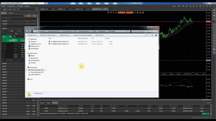The height and width of the screenshot is (121, 216).
Task: Add a new chart tab
Action: (110, 9)
